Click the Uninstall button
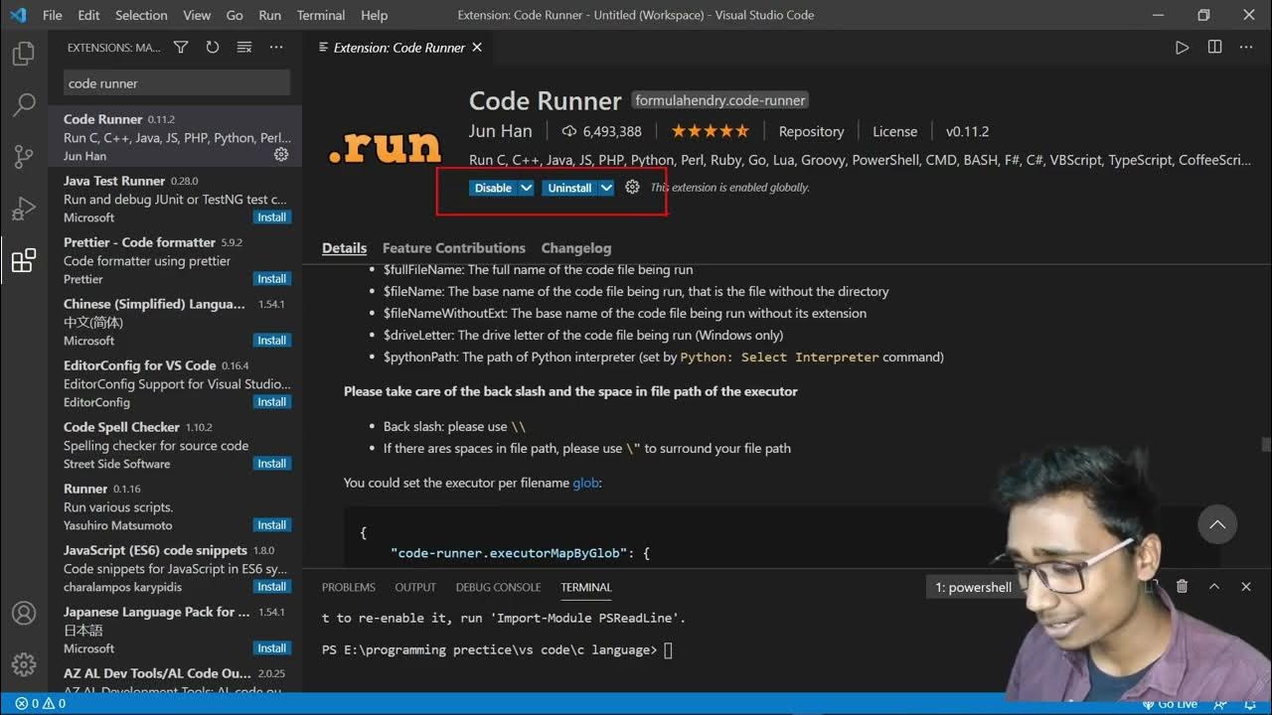This screenshot has height=715, width=1272. tap(569, 188)
